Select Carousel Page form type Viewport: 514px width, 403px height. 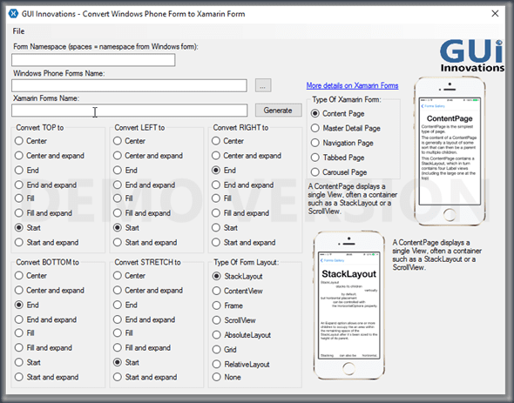pos(339,172)
